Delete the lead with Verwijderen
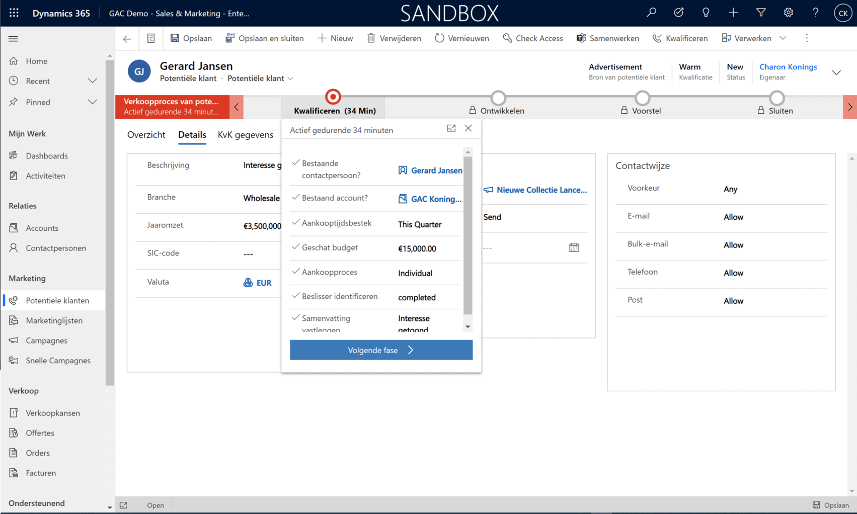The image size is (857, 514). (x=394, y=38)
